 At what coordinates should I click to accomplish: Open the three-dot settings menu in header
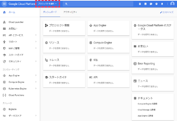point(167,4)
